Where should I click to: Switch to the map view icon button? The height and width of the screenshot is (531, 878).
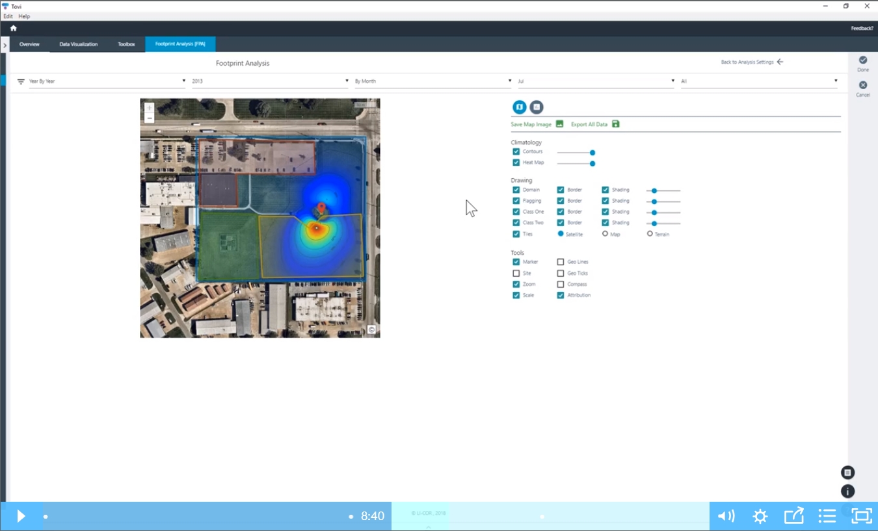pyautogui.click(x=519, y=107)
